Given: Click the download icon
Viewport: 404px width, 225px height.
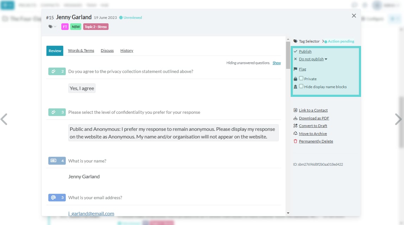Looking at the screenshot, I should [295, 118].
